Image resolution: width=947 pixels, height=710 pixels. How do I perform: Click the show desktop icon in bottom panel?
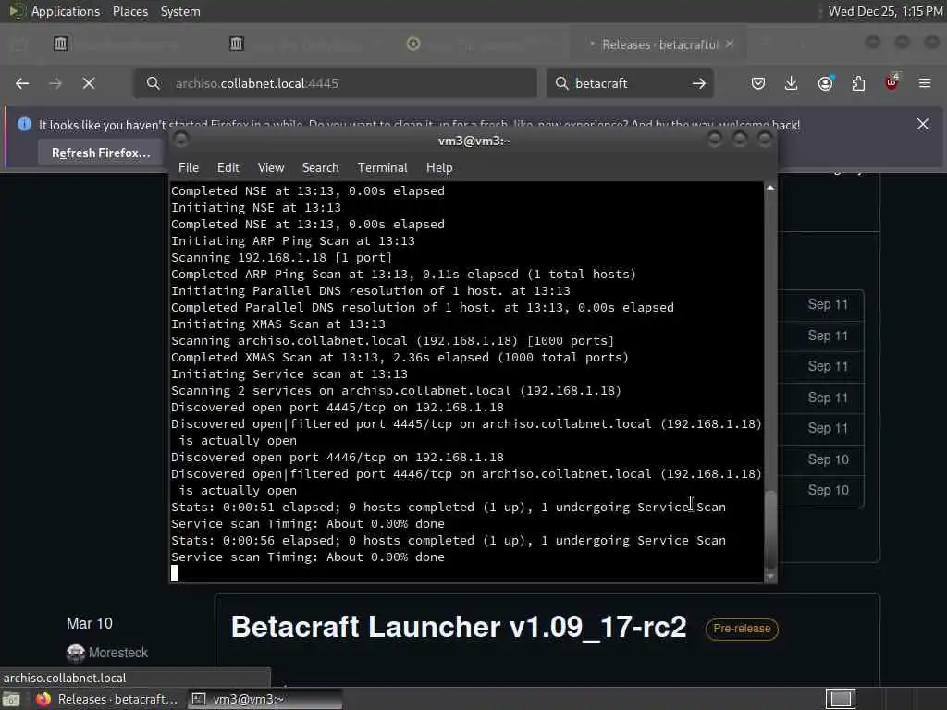tap(11, 699)
